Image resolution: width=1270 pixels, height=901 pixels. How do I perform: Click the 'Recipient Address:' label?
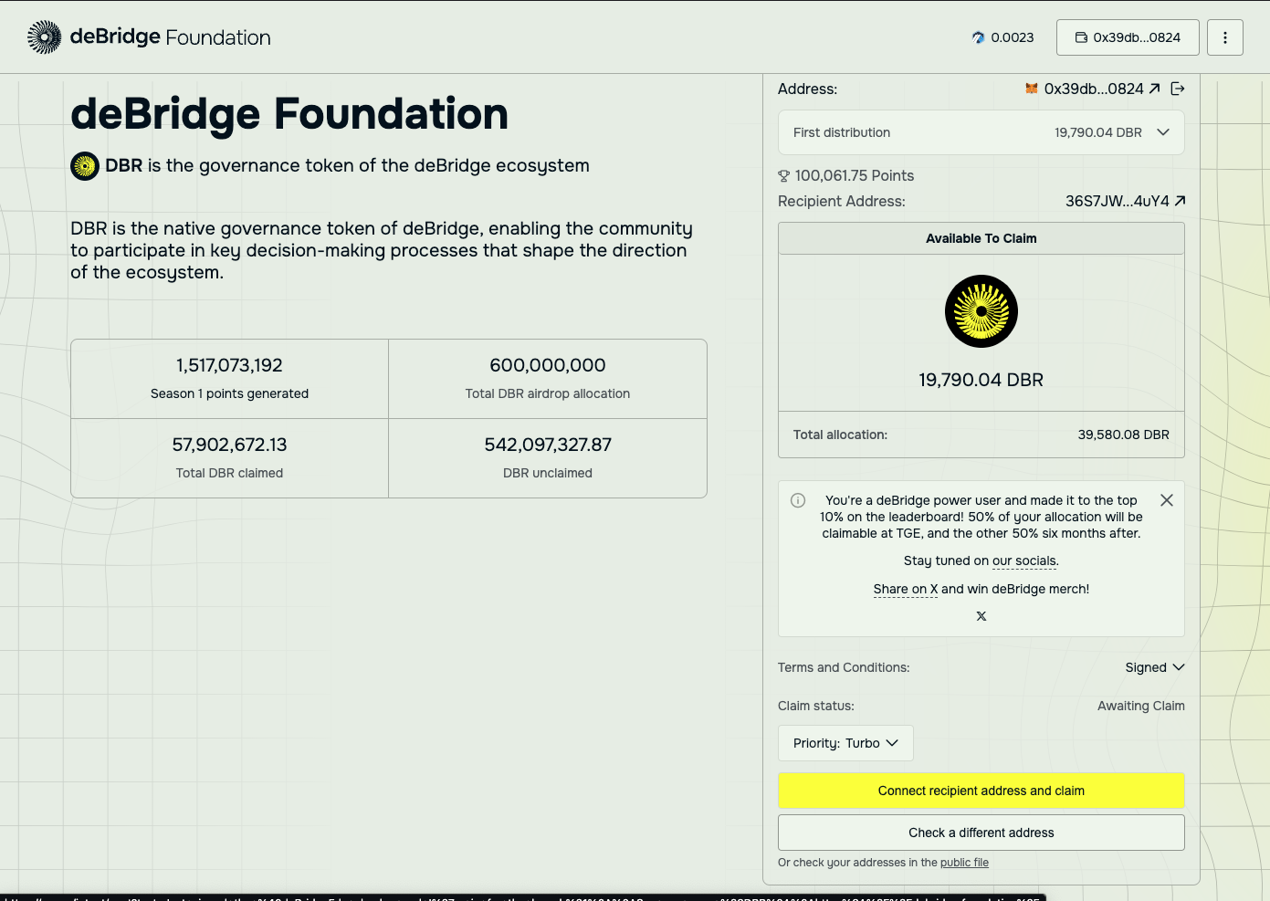(x=842, y=201)
